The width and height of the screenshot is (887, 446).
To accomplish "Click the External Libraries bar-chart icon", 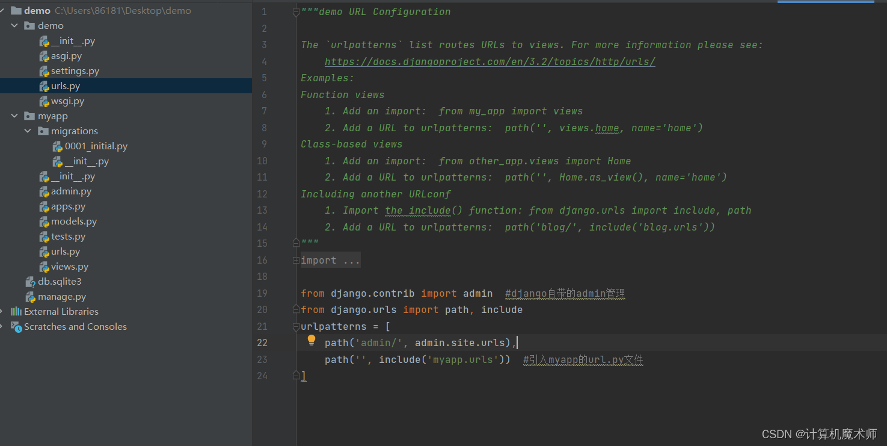I will tap(16, 312).
